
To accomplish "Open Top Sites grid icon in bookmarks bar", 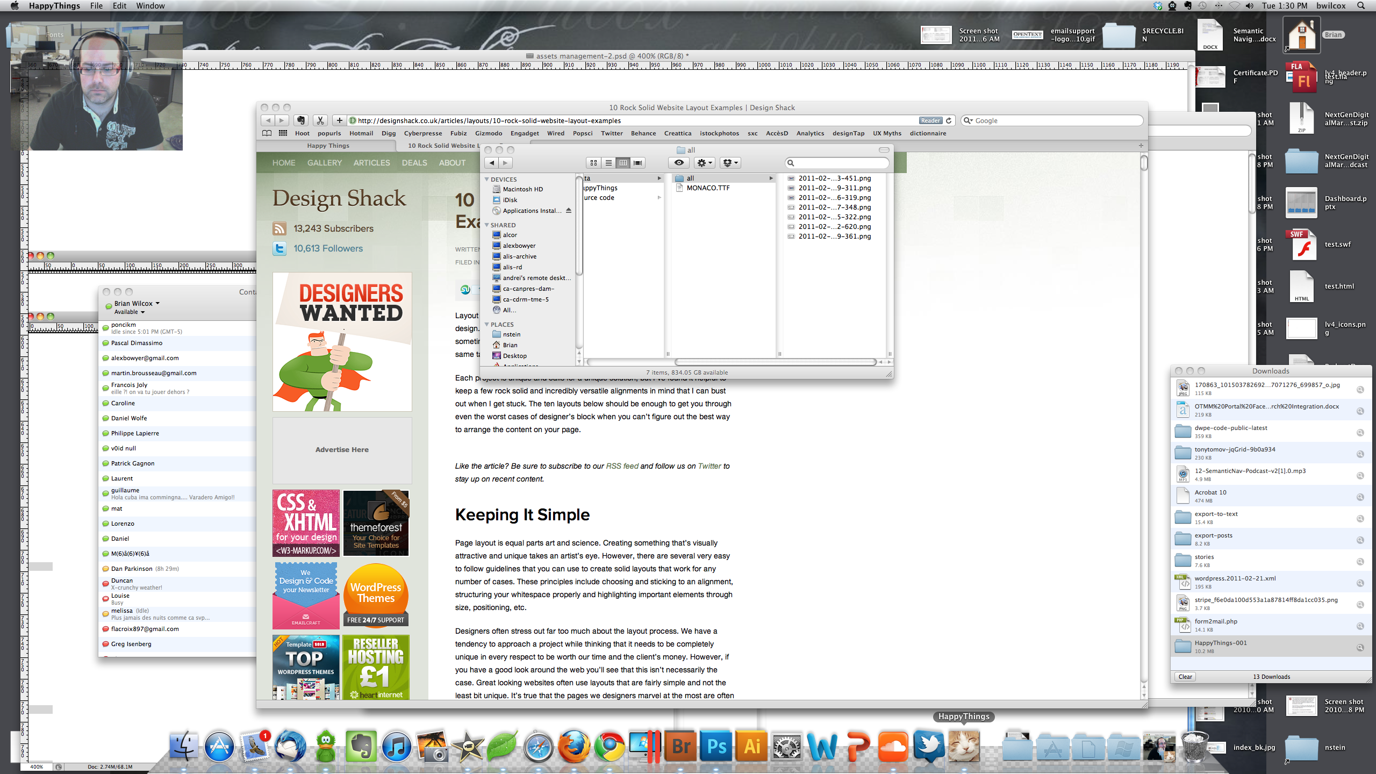I will point(283,133).
